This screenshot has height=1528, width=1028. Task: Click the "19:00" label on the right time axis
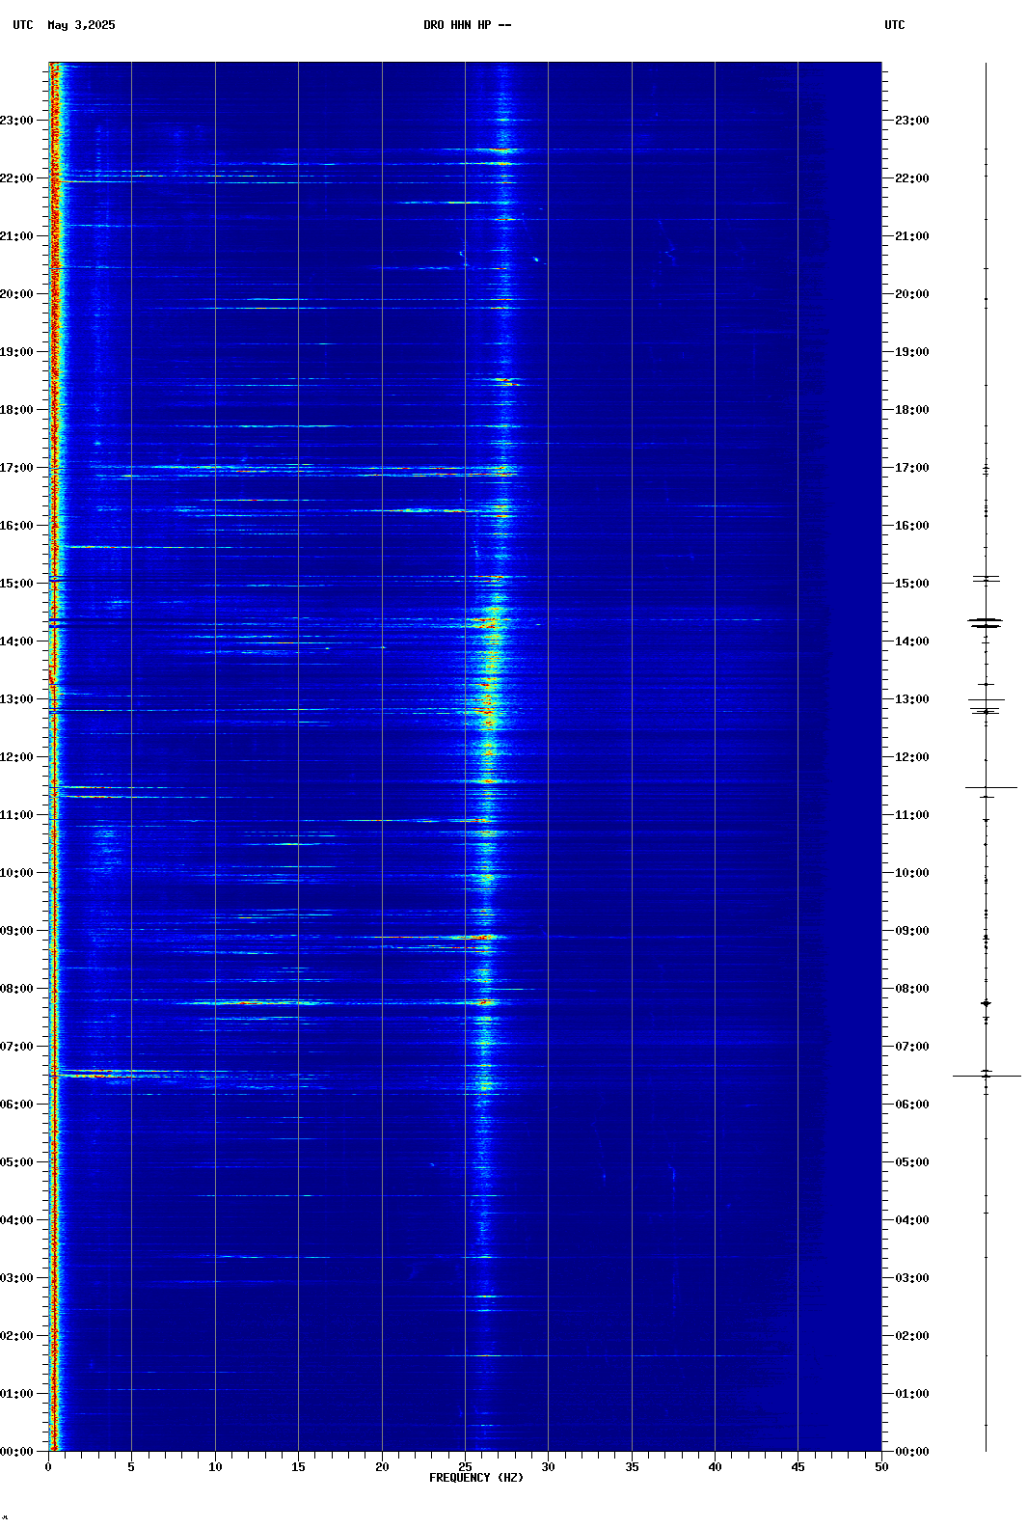click(x=912, y=352)
